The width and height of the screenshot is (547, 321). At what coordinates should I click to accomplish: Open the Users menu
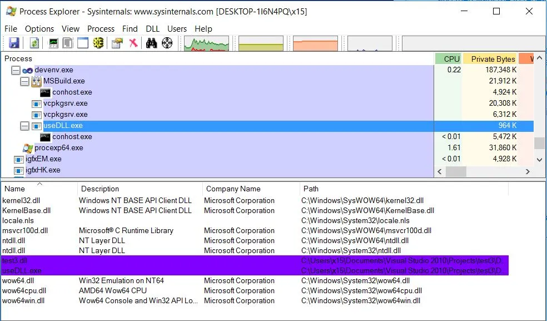pos(177,28)
